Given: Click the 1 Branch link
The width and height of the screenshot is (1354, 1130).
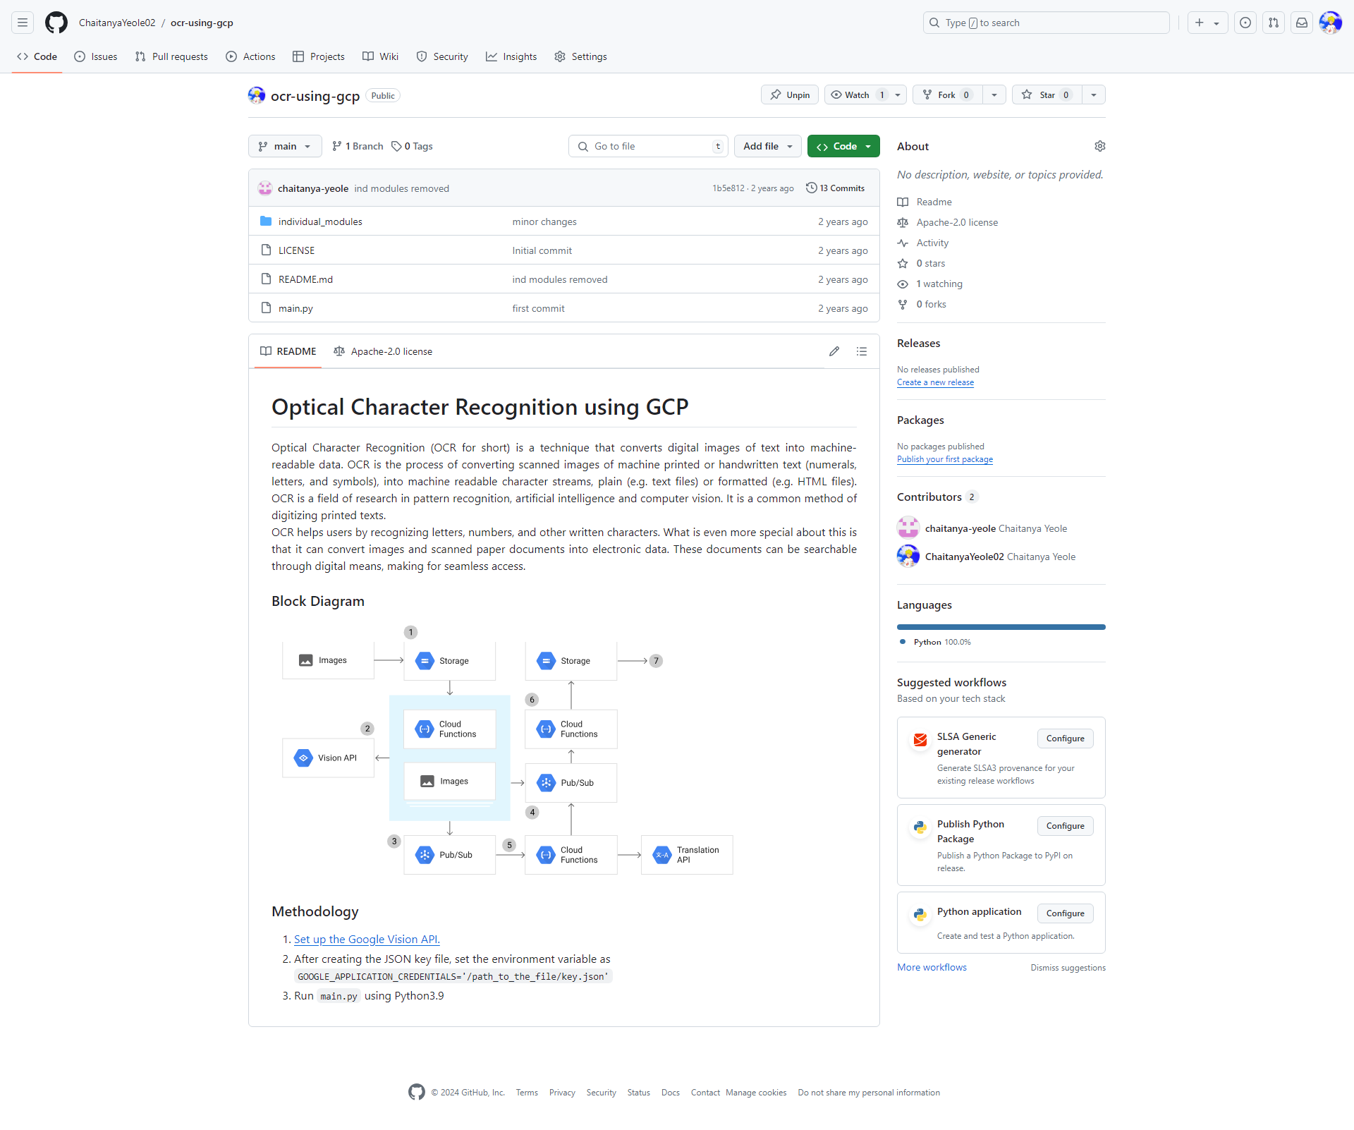Looking at the screenshot, I should click(x=358, y=146).
